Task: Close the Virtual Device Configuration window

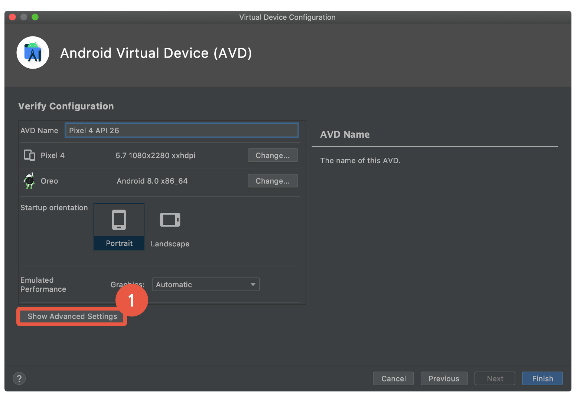Action: coord(12,17)
